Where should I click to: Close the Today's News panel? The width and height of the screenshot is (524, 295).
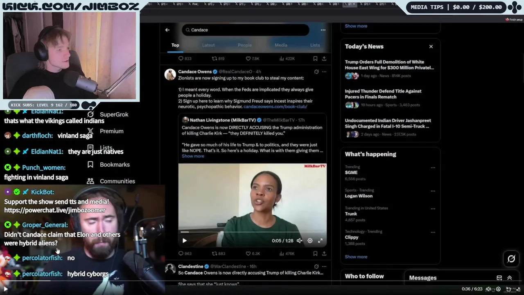coord(431,46)
